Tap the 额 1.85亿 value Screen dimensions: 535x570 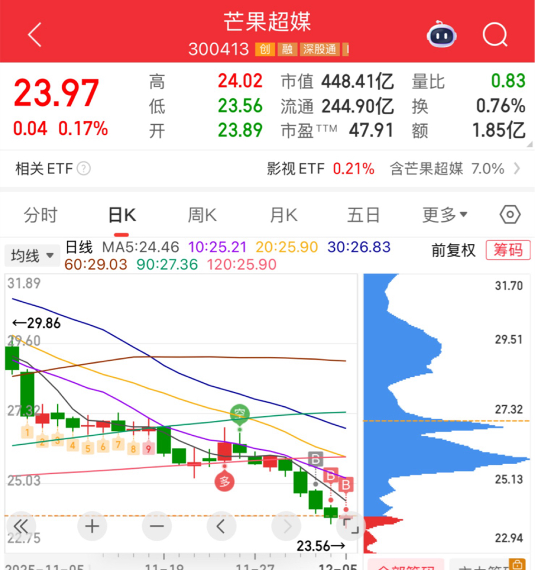[499, 130]
